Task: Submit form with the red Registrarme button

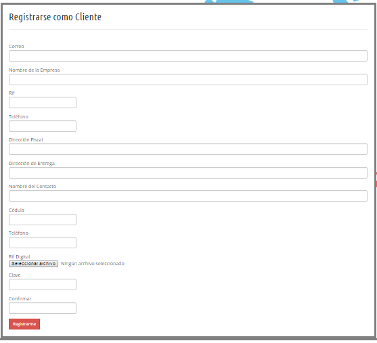Action: click(24, 324)
